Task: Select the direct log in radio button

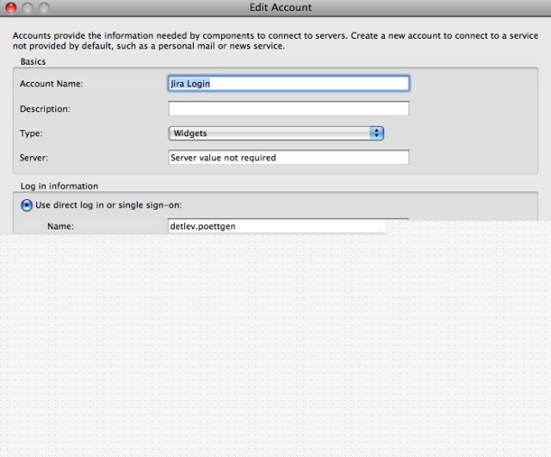Action: tap(27, 205)
